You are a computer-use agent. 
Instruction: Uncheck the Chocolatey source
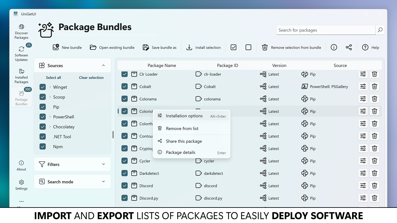coord(42,127)
